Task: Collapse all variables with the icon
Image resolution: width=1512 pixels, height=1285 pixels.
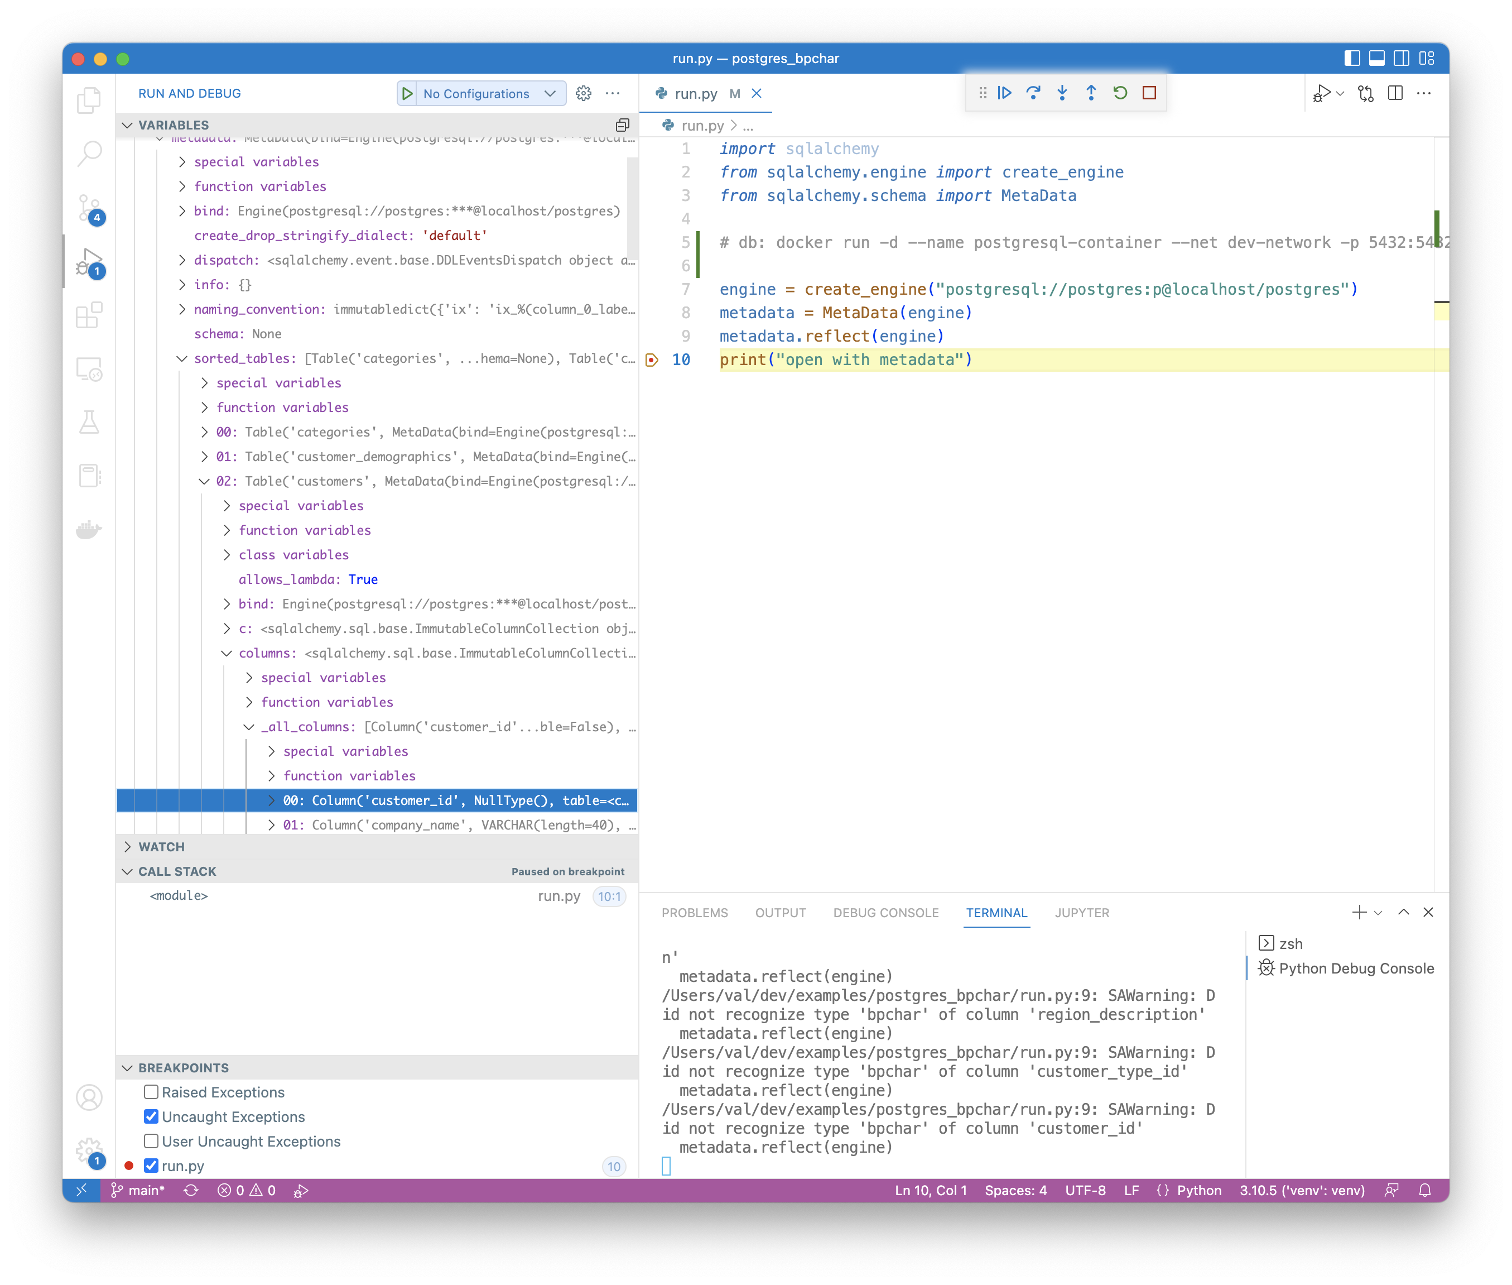Action: 622,124
